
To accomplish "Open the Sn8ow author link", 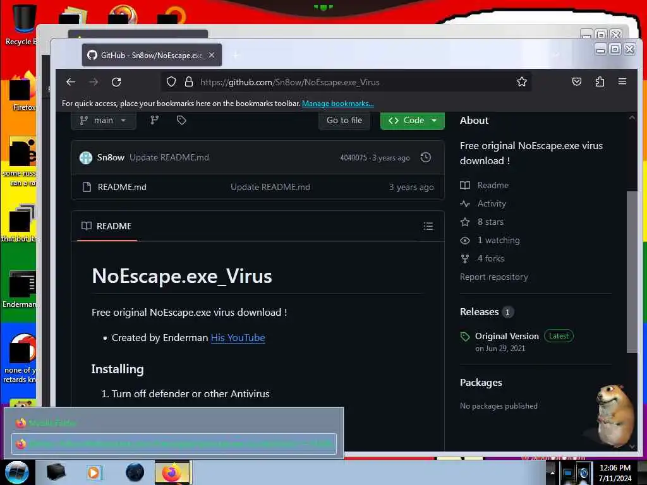I will point(111,157).
